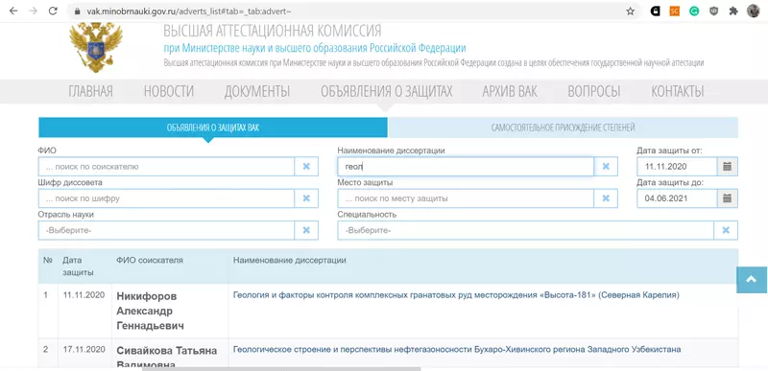Go forward with the browser forward arrow
The height and width of the screenshot is (371, 768).
click(34, 11)
